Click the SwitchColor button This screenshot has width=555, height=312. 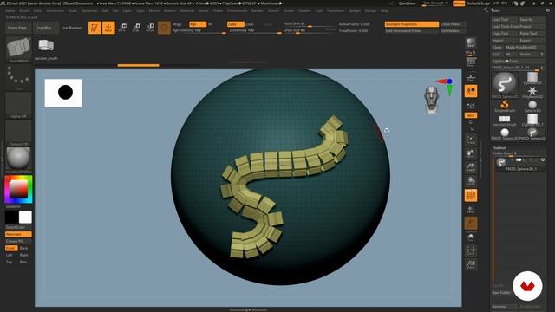pyautogui.click(x=18, y=227)
